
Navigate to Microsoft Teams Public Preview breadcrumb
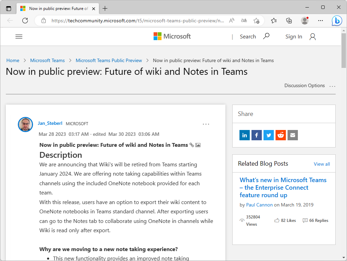[x=109, y=60]
